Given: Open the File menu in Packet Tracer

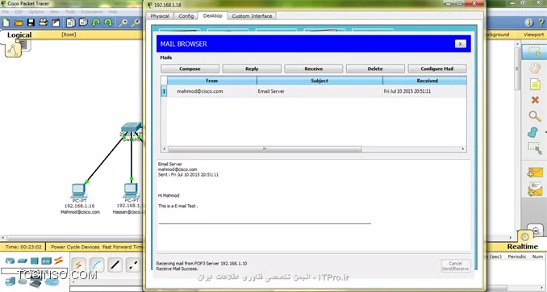Looking at the screenshot, I should tap(5, 11).
